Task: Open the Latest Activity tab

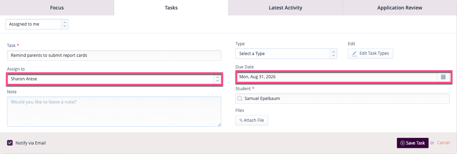Action: pyautogui.click(x=285, y=8)
